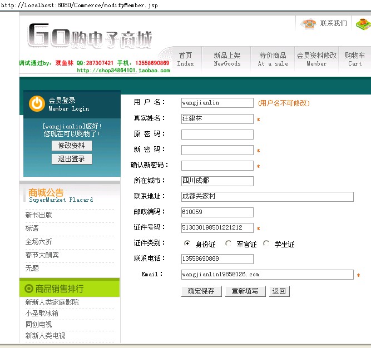Open the 全场六折 announcement

pyautogui.click(x=38, y=242)
